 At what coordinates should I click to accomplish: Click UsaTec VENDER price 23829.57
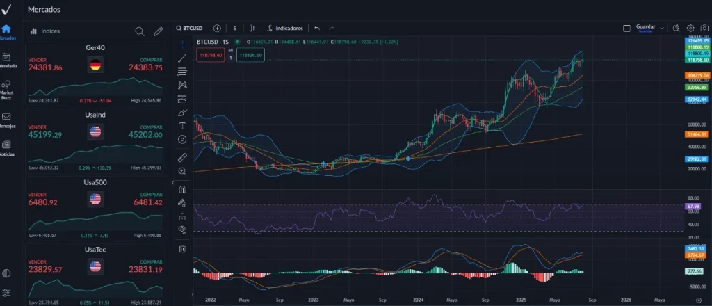click(45, 270)
